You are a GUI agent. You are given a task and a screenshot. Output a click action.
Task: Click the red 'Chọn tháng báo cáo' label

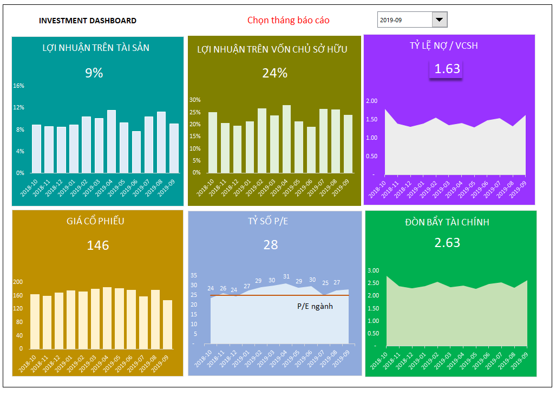[288, 20]
